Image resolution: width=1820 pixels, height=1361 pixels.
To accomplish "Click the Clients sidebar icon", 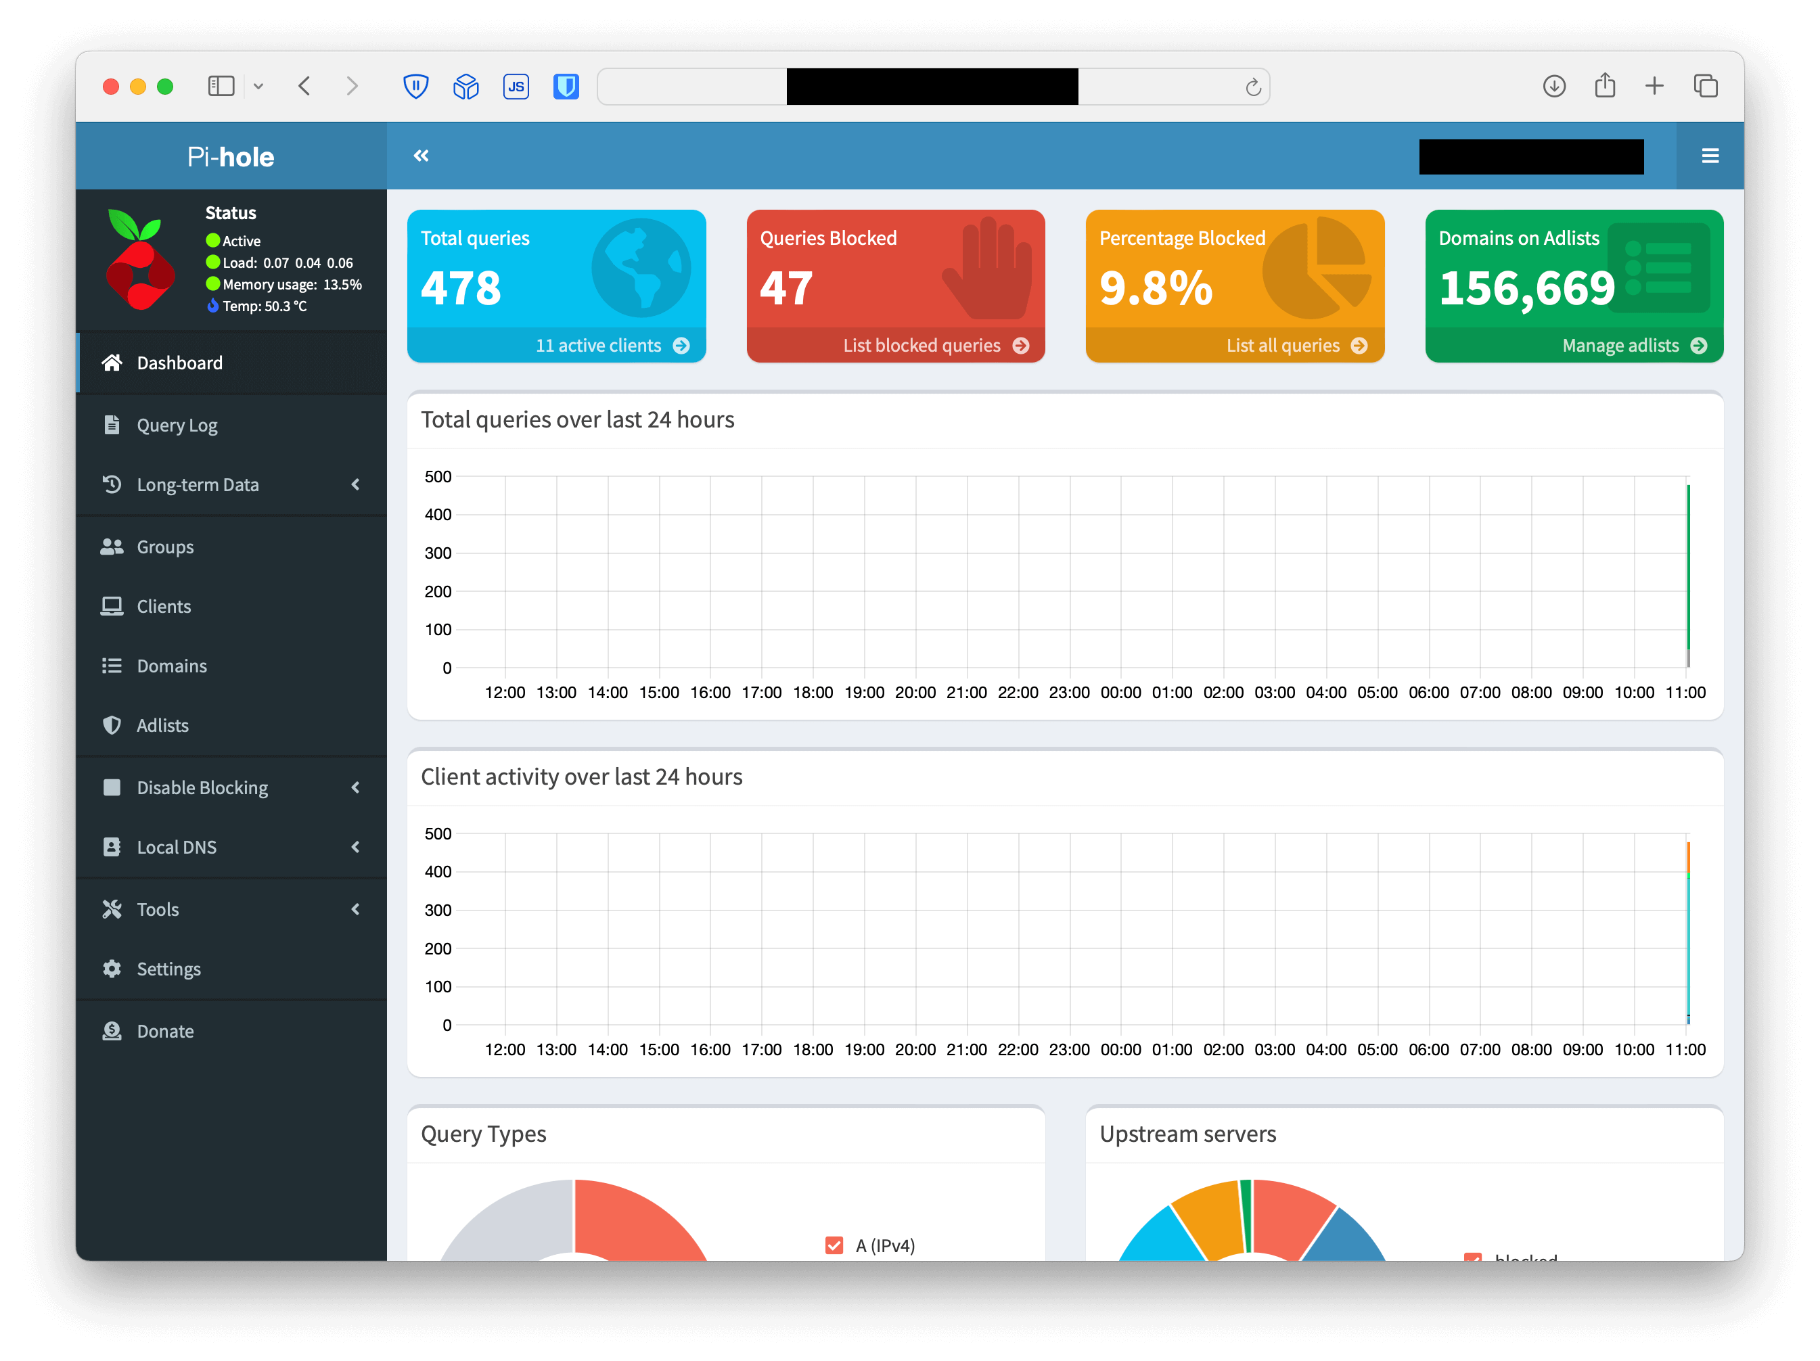I will tap(114, 606).
